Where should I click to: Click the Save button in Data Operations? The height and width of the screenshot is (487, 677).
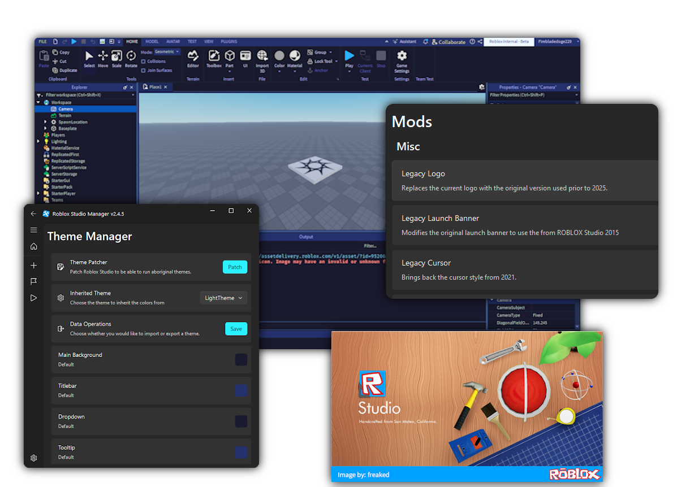click(236, 329)
